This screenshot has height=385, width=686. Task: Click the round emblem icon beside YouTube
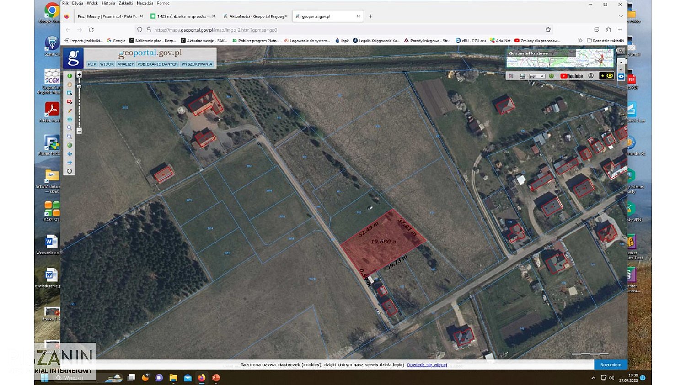[x=591, y=76]
